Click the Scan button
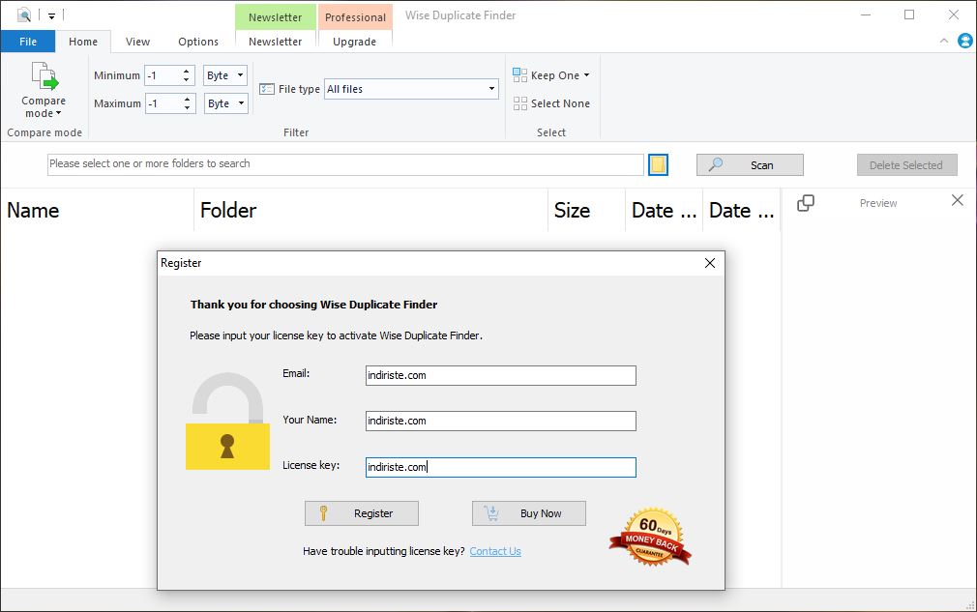977x612 pixels. pyautogui.click(x=751, y=165)
